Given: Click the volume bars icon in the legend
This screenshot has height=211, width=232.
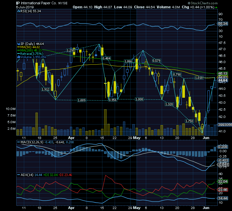Looking at the screenshot, I should (x=19, y=57).
